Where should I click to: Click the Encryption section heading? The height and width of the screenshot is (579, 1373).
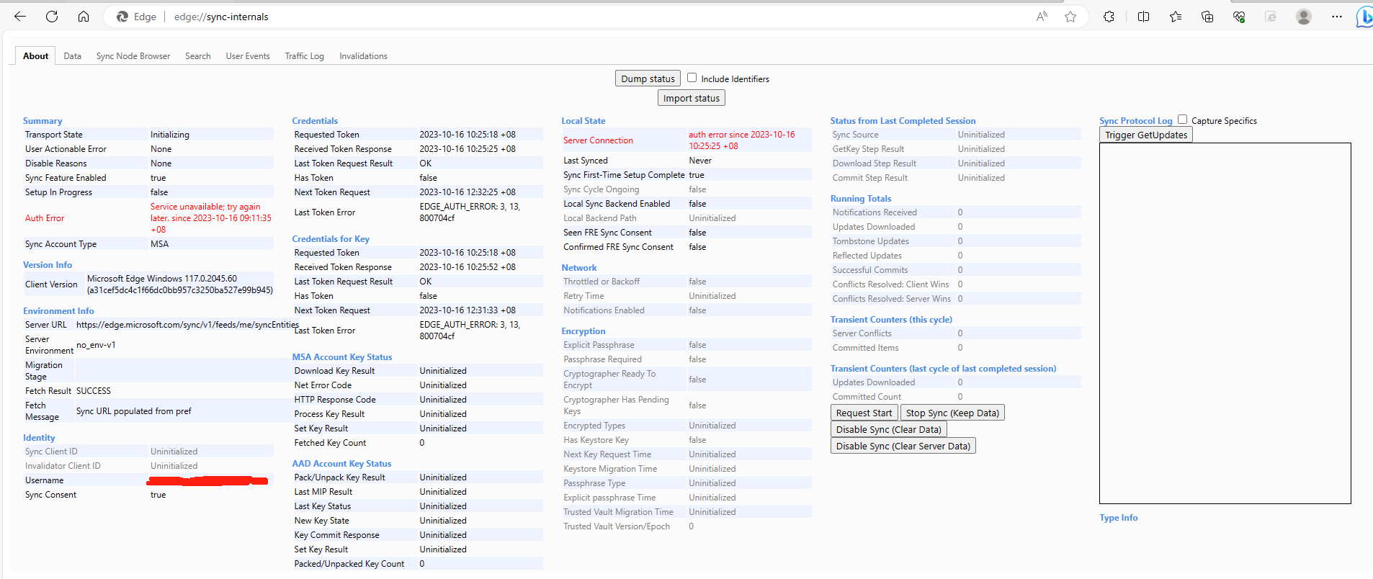point(583,331)
